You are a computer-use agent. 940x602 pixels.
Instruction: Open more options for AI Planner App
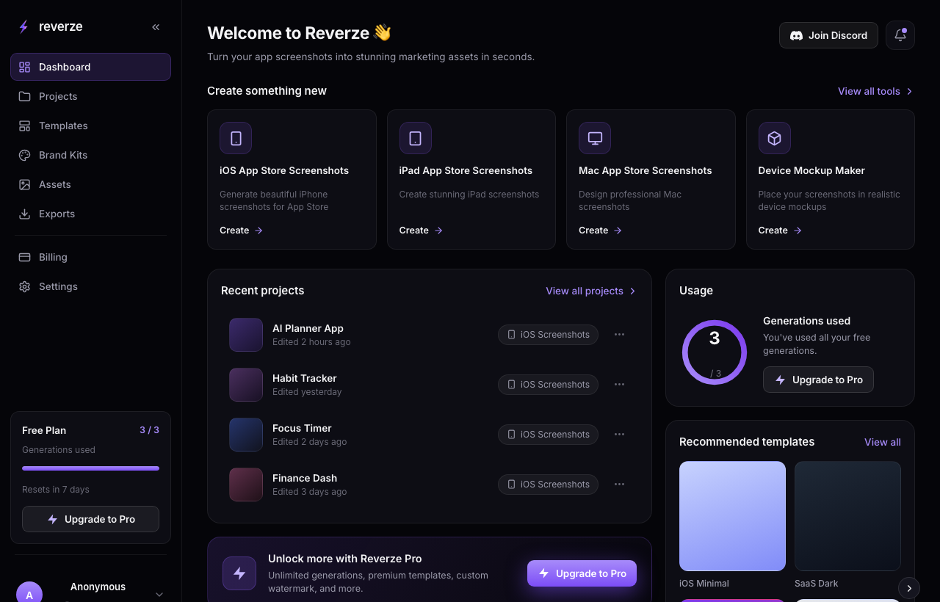[620, 335]
